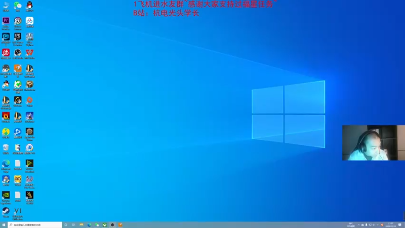The image size is (405, 228).
Task: Open the orange app on taskbar
Action: tap(120, 225)
